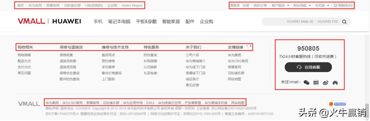
Task: Select the HUAWEI Mate 30 search suggestion
Action: pyautogui.click(x=300, y=22)
